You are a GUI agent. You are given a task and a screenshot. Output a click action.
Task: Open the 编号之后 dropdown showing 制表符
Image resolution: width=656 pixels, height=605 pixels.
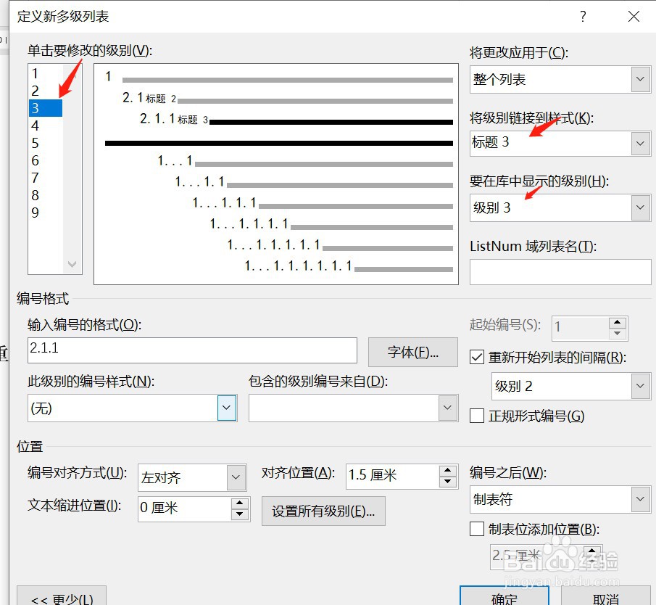(x=639, y=499)
